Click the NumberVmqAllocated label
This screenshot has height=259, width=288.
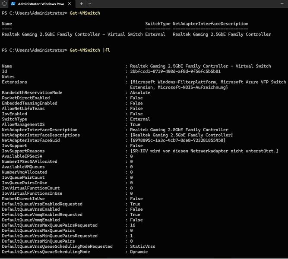click(x=25, y=172)
